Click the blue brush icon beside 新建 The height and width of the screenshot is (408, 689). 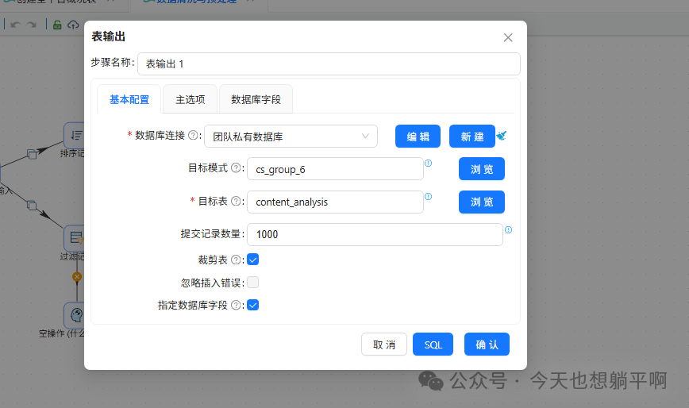(502, 136)
